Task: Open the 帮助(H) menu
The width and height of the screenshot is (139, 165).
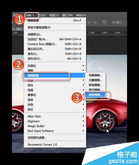Action: (81, 15)
